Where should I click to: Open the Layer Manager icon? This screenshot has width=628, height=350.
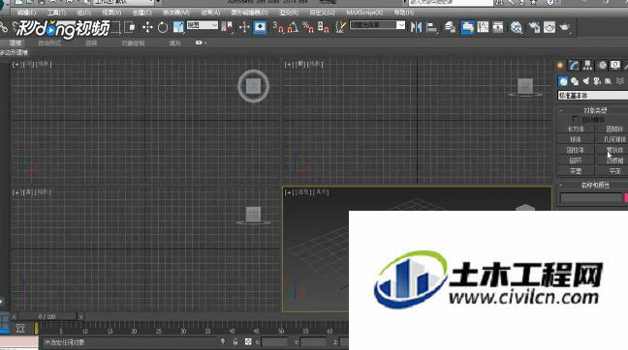(x=451, y=27)
